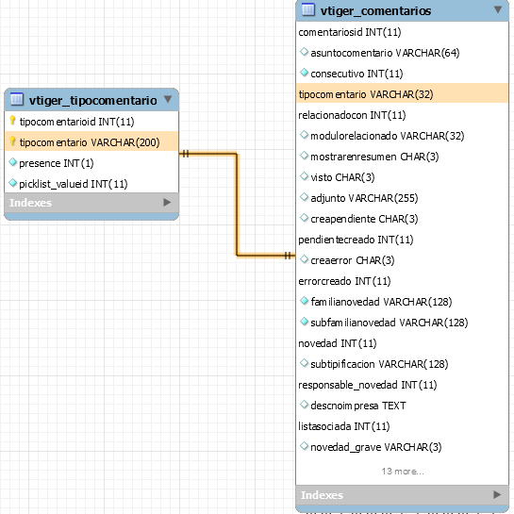Click the vtiger_tipocomentario table icon
The image size is (514, 514).
[17, 99]
